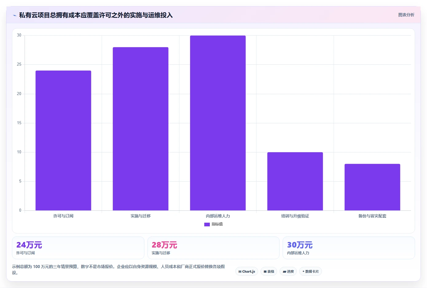Image resolution: width=427 pixels, height=288 pixels.
Task: Click the 图表分析 label in header
Action: coord(406,15)
